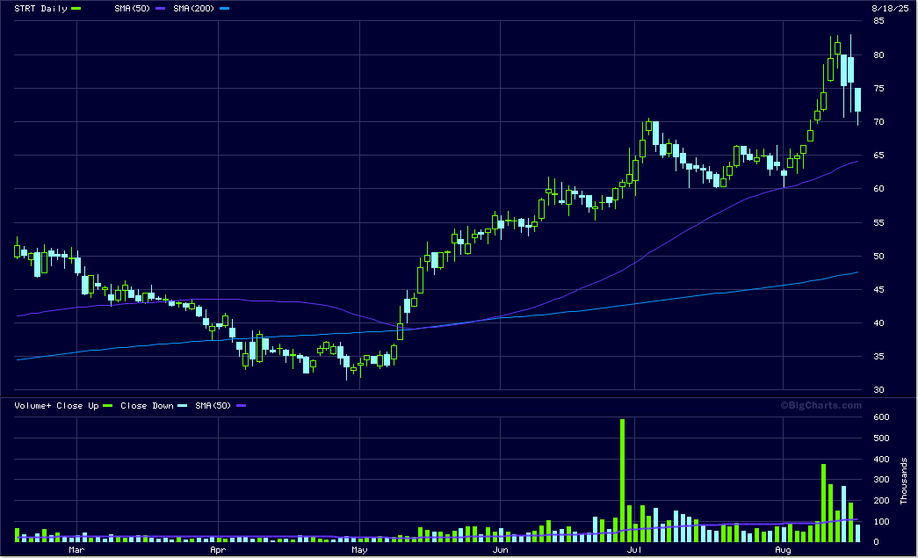The width and height of the screenshot is (918, 558).
Task: Click the SMA(50) label in the volume legend
Action: pyautogui.click(x=213, y=406)
